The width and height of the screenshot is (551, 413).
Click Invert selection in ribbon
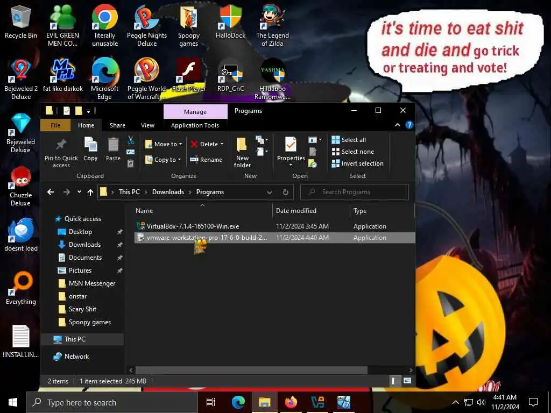point(358,163)
